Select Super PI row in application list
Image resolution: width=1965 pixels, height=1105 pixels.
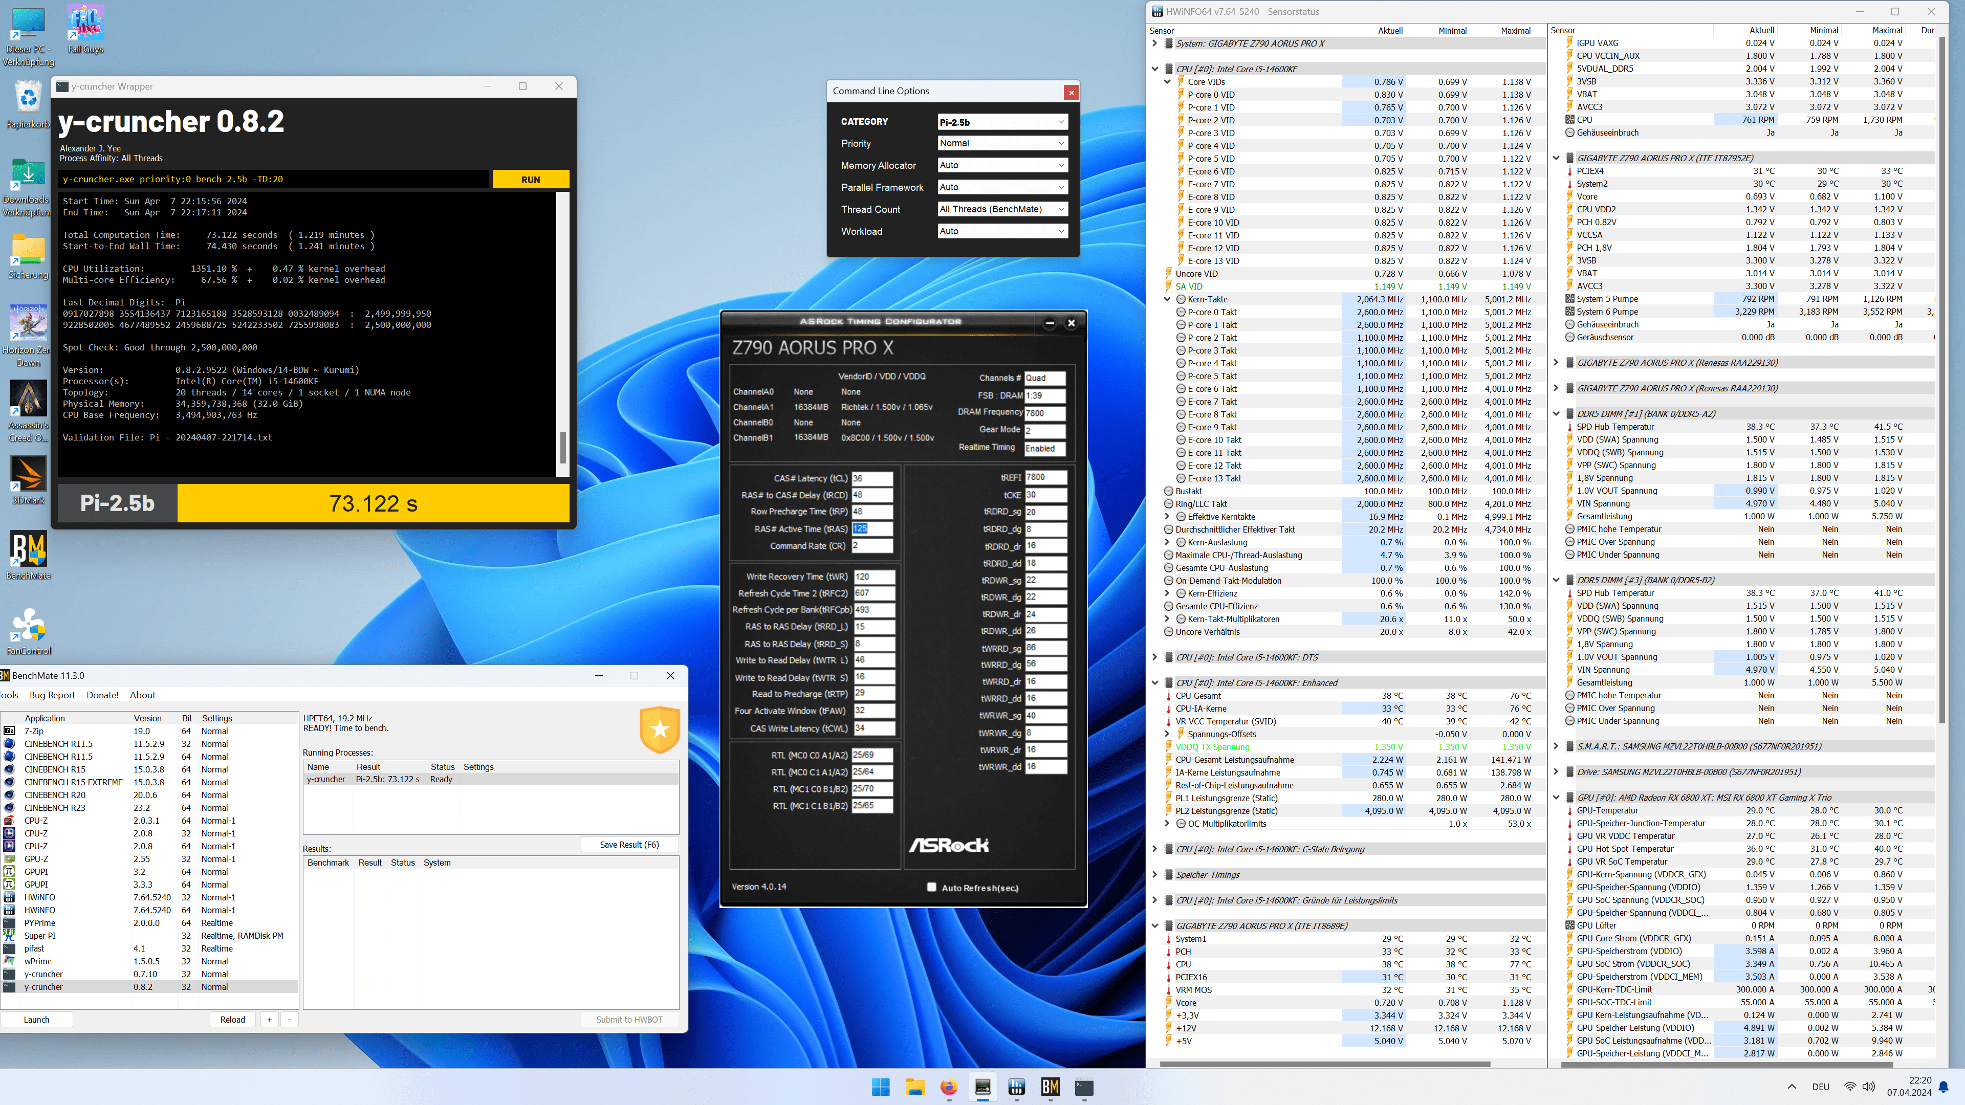(149, 936)
